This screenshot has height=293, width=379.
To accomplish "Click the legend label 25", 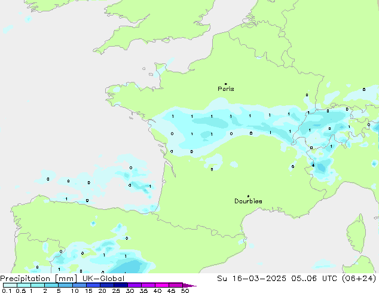I will [116, 291].
